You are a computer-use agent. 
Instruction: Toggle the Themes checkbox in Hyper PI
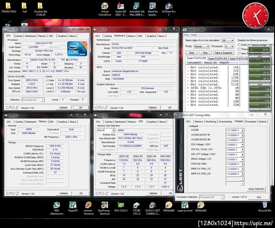[239, 49]
